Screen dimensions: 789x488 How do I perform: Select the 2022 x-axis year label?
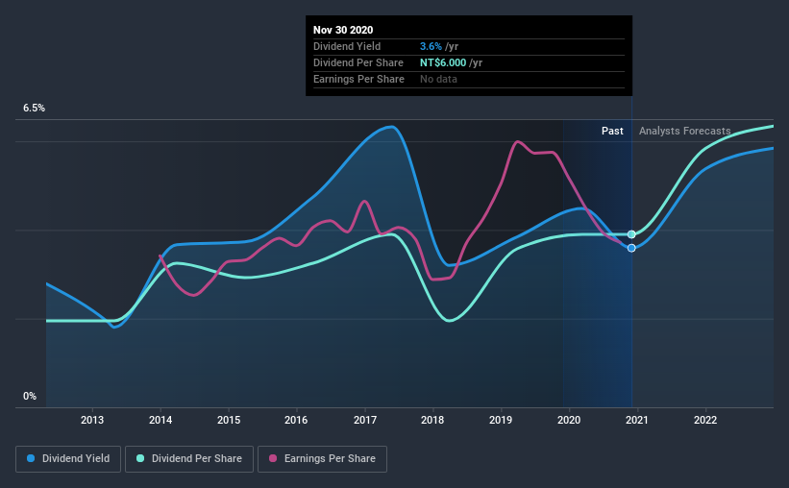(x=705, y=420)
